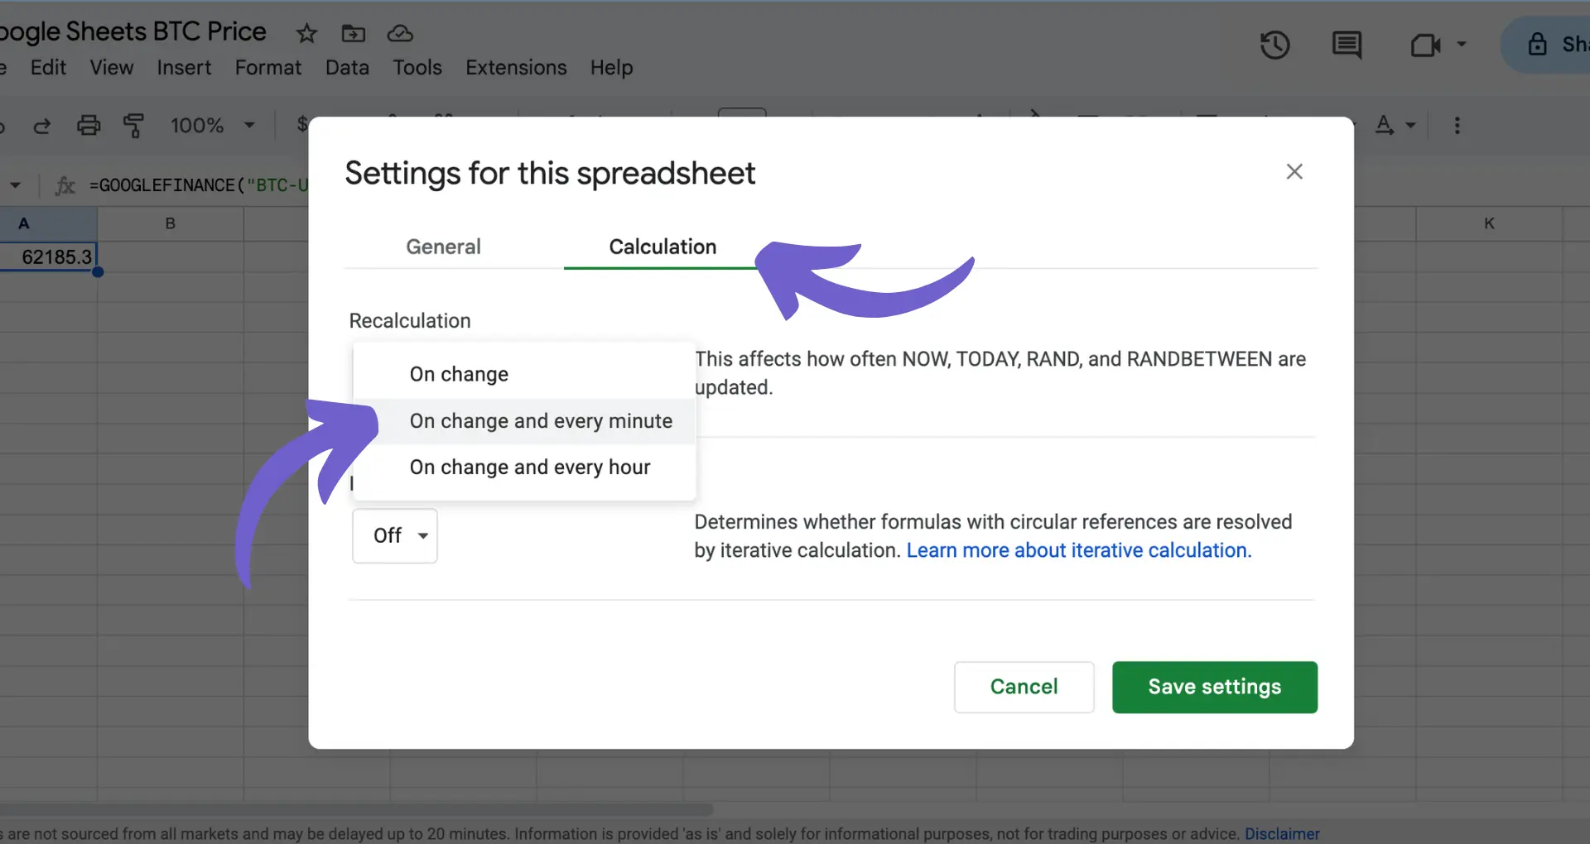Open the iterative calculation Off dropdown
The width and height of the screenshot is (1590, 844).
pos(395,536)
